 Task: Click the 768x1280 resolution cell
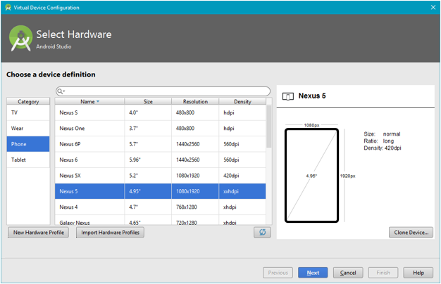(195, 207)
